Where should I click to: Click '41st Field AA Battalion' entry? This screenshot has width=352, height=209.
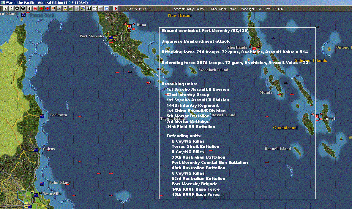[x=191, y=127]
